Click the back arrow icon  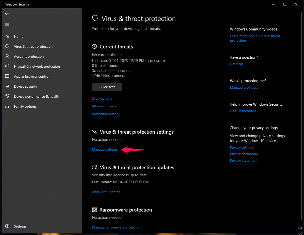[x=7, y=13]
